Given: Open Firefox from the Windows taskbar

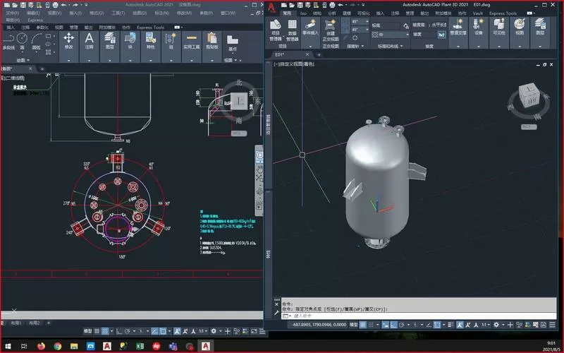Looking at the screenshot, I should point(41,346).
